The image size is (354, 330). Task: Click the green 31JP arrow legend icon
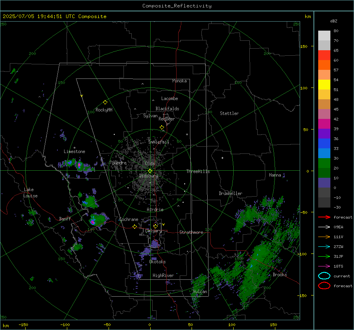(324, 256)
